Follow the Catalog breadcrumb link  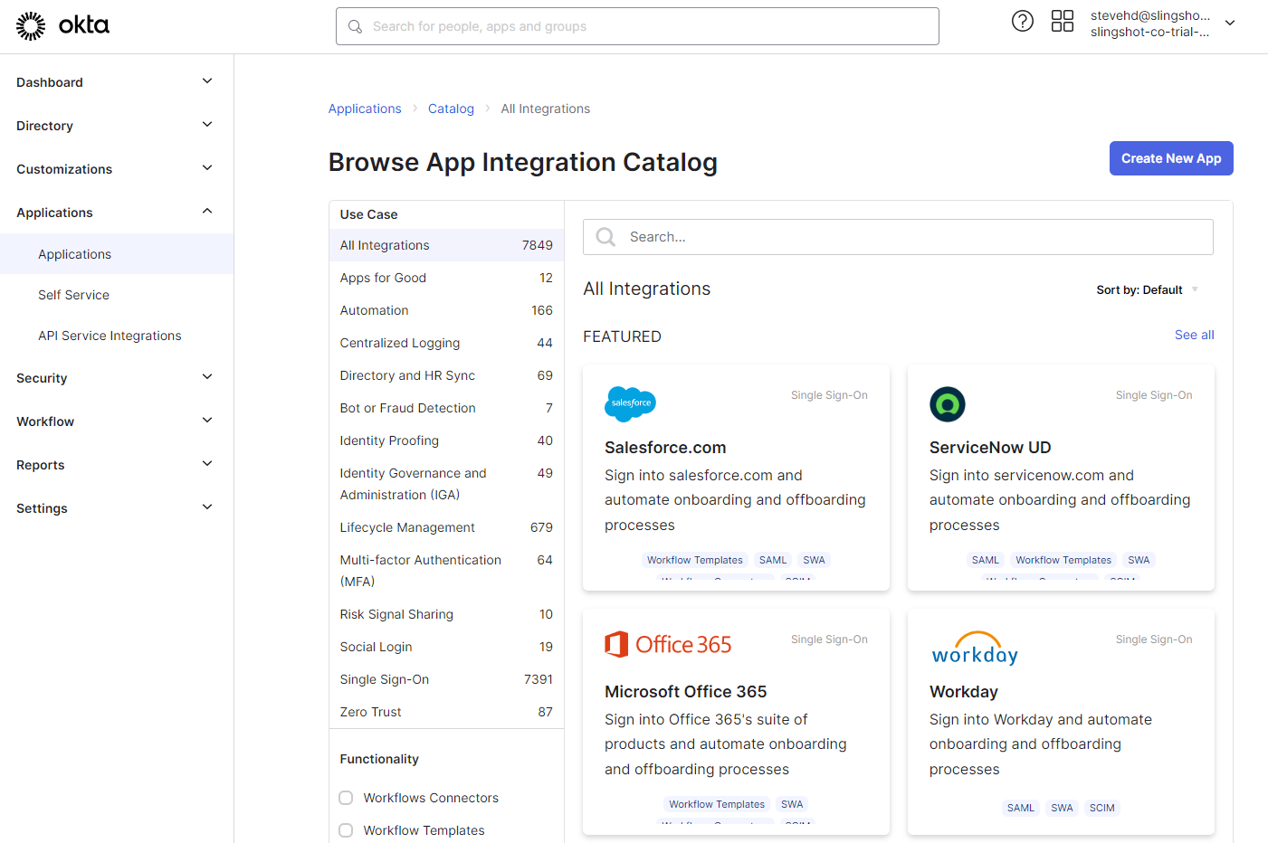pyautogui.click(x=451, y=109)
